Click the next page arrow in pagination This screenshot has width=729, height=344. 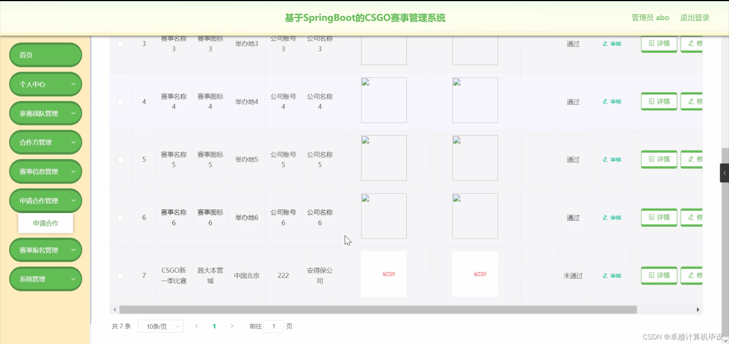click(232, 326)
